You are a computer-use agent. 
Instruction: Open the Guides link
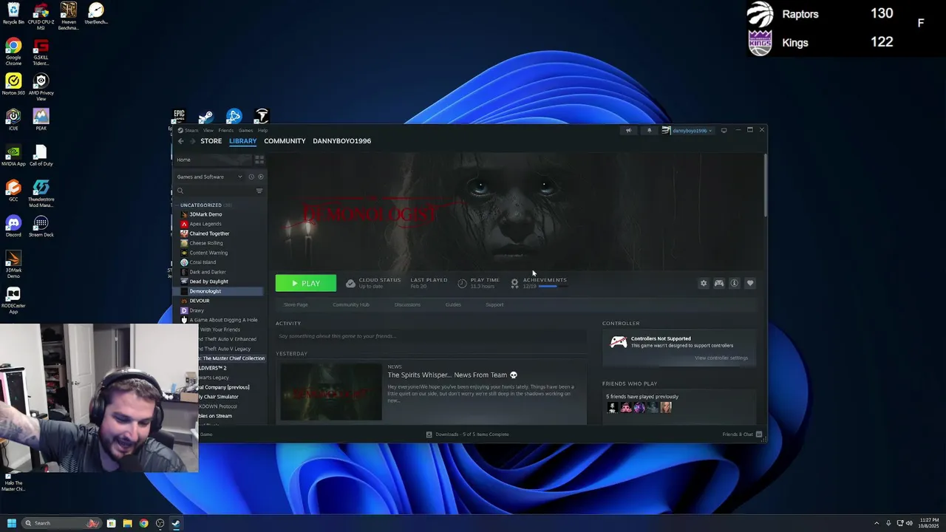(x=453, y=304)
